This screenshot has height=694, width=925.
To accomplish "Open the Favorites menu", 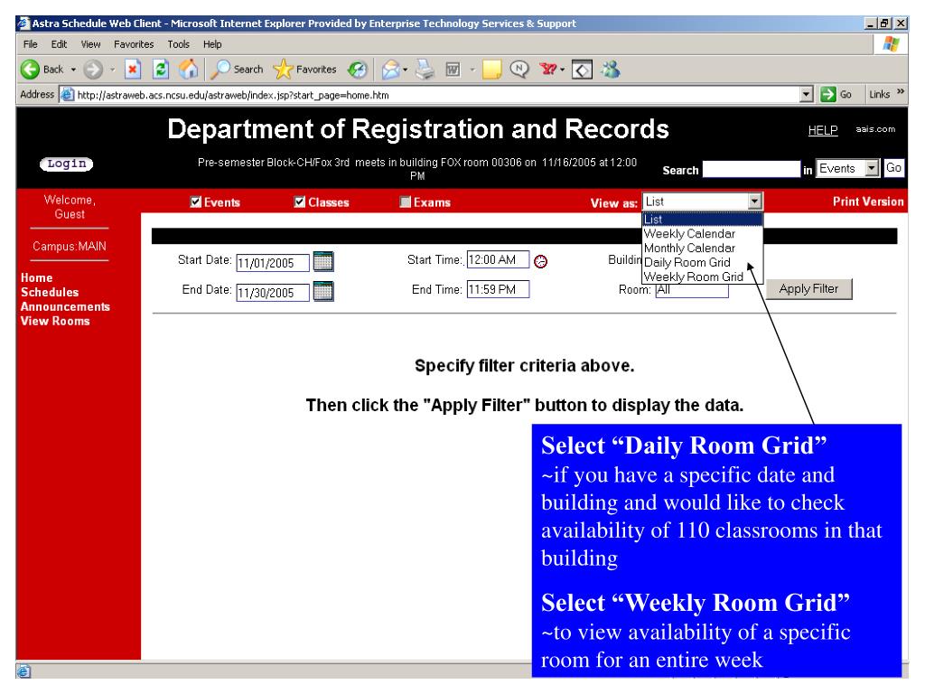I will [134, 44].
